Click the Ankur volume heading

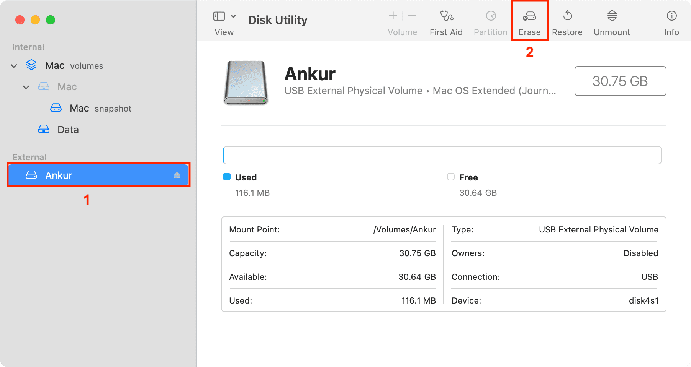coord(310,74)
